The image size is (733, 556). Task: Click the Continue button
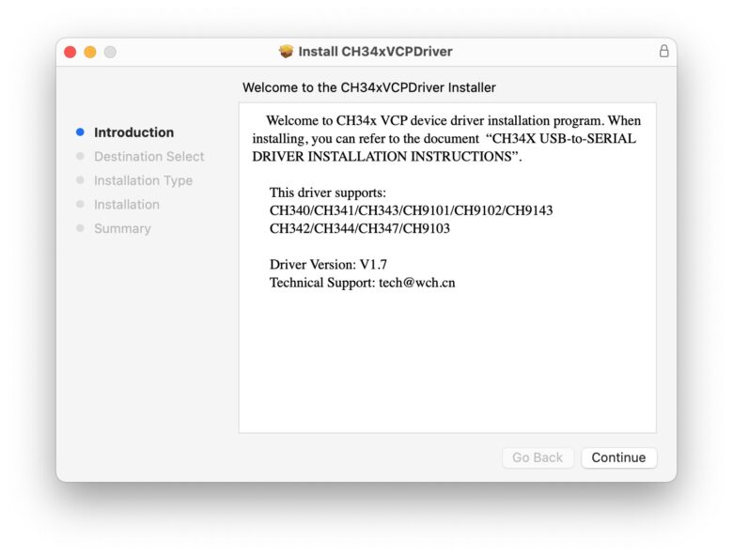pos(618,457)
